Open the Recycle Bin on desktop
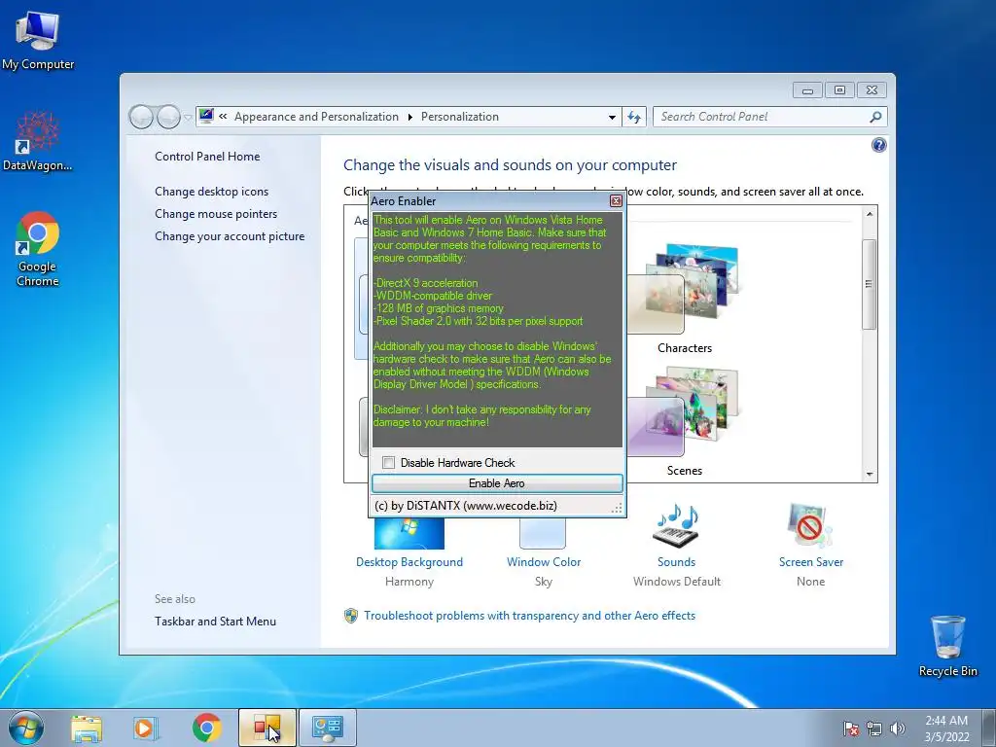 [947, 646]
